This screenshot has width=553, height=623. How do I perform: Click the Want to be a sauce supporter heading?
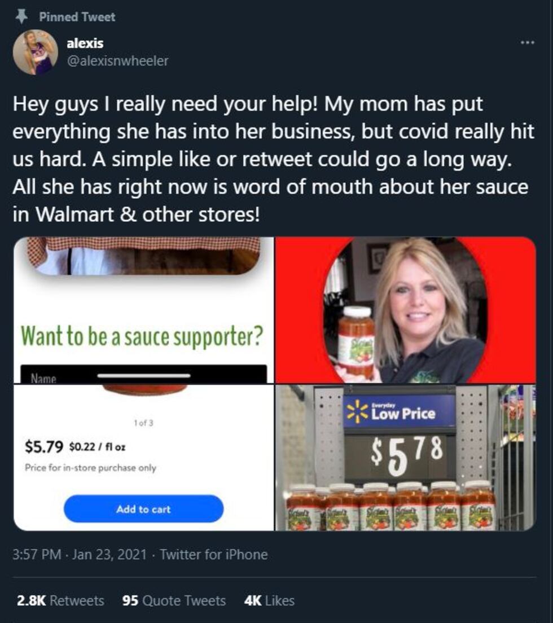(x=142, y=336)
